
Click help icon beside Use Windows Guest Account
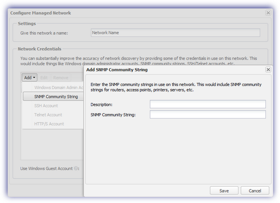click(x=76, y=168)
